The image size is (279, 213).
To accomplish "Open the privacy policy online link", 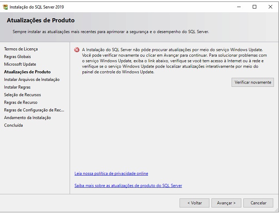I will 111,173.
